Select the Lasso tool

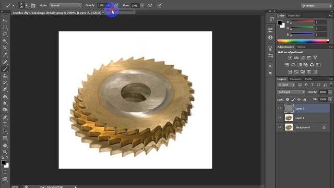click(x=5, y=34)
